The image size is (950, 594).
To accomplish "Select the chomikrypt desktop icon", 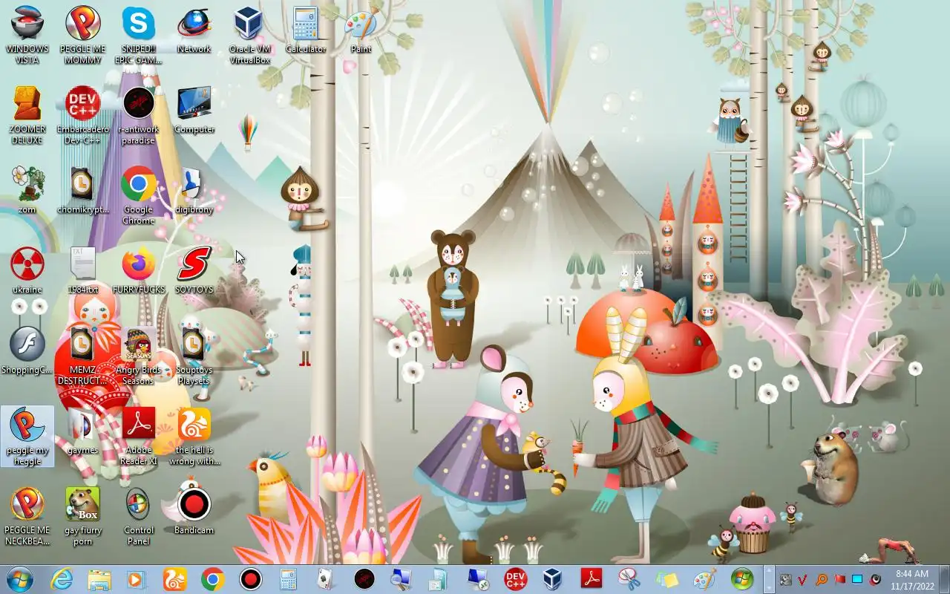I will tap(83, 190).
